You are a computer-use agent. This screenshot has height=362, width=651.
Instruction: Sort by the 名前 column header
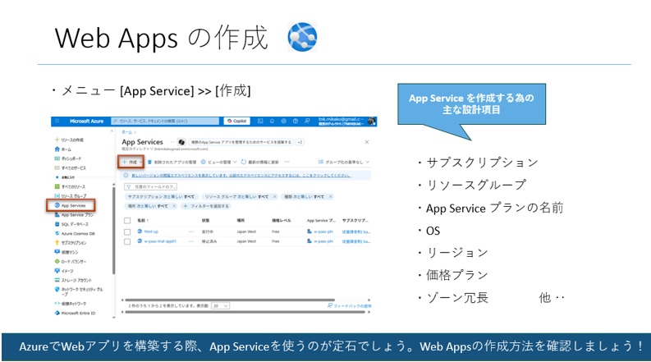(143, 221)
